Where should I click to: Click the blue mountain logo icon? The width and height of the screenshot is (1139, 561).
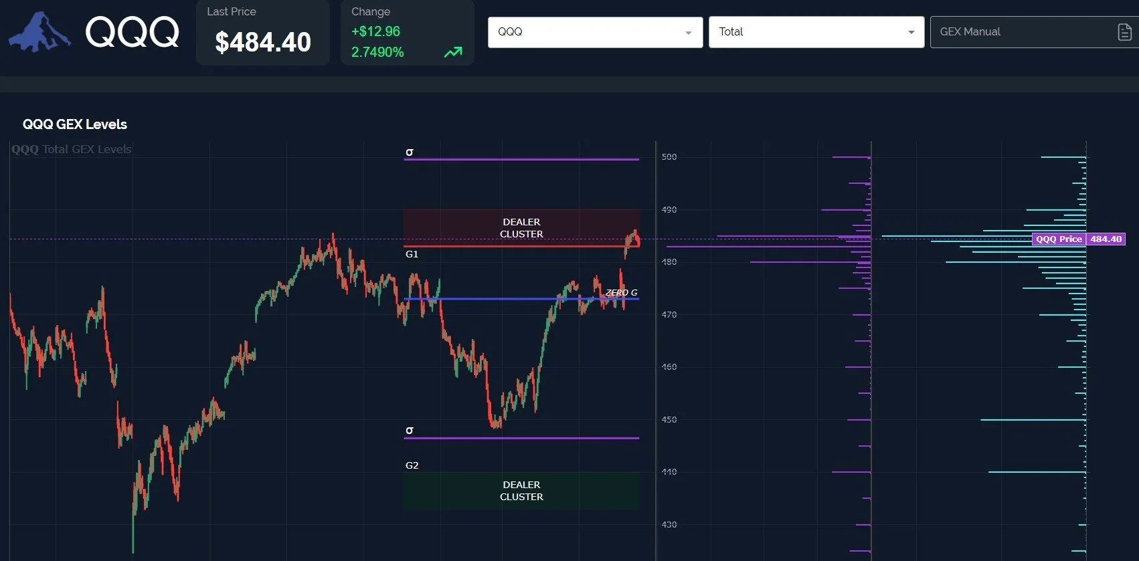39,31
